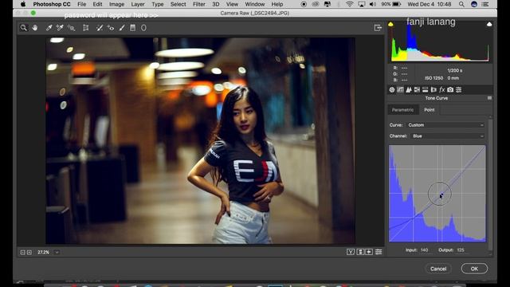Pick the White Balance eyedropper tool
This screenshot has height=287, width=510.
pyautogui.click(x=49, y=28)
